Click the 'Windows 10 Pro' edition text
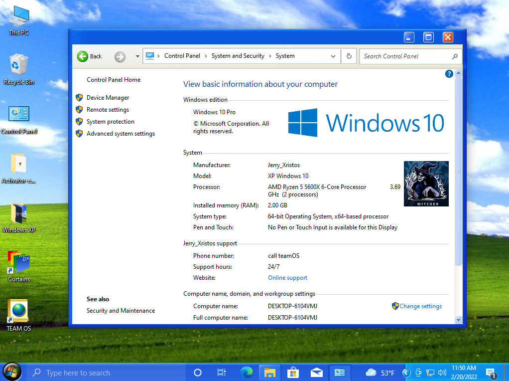This screenshot has width=509, height=381. (x=214, y=112)
